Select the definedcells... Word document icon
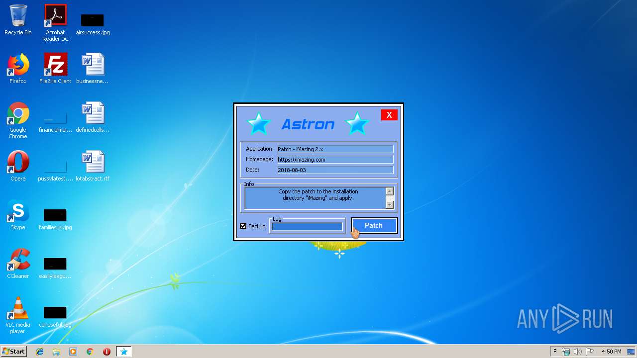The height and width of the screenshot is (358, 637). coord(93,117)
